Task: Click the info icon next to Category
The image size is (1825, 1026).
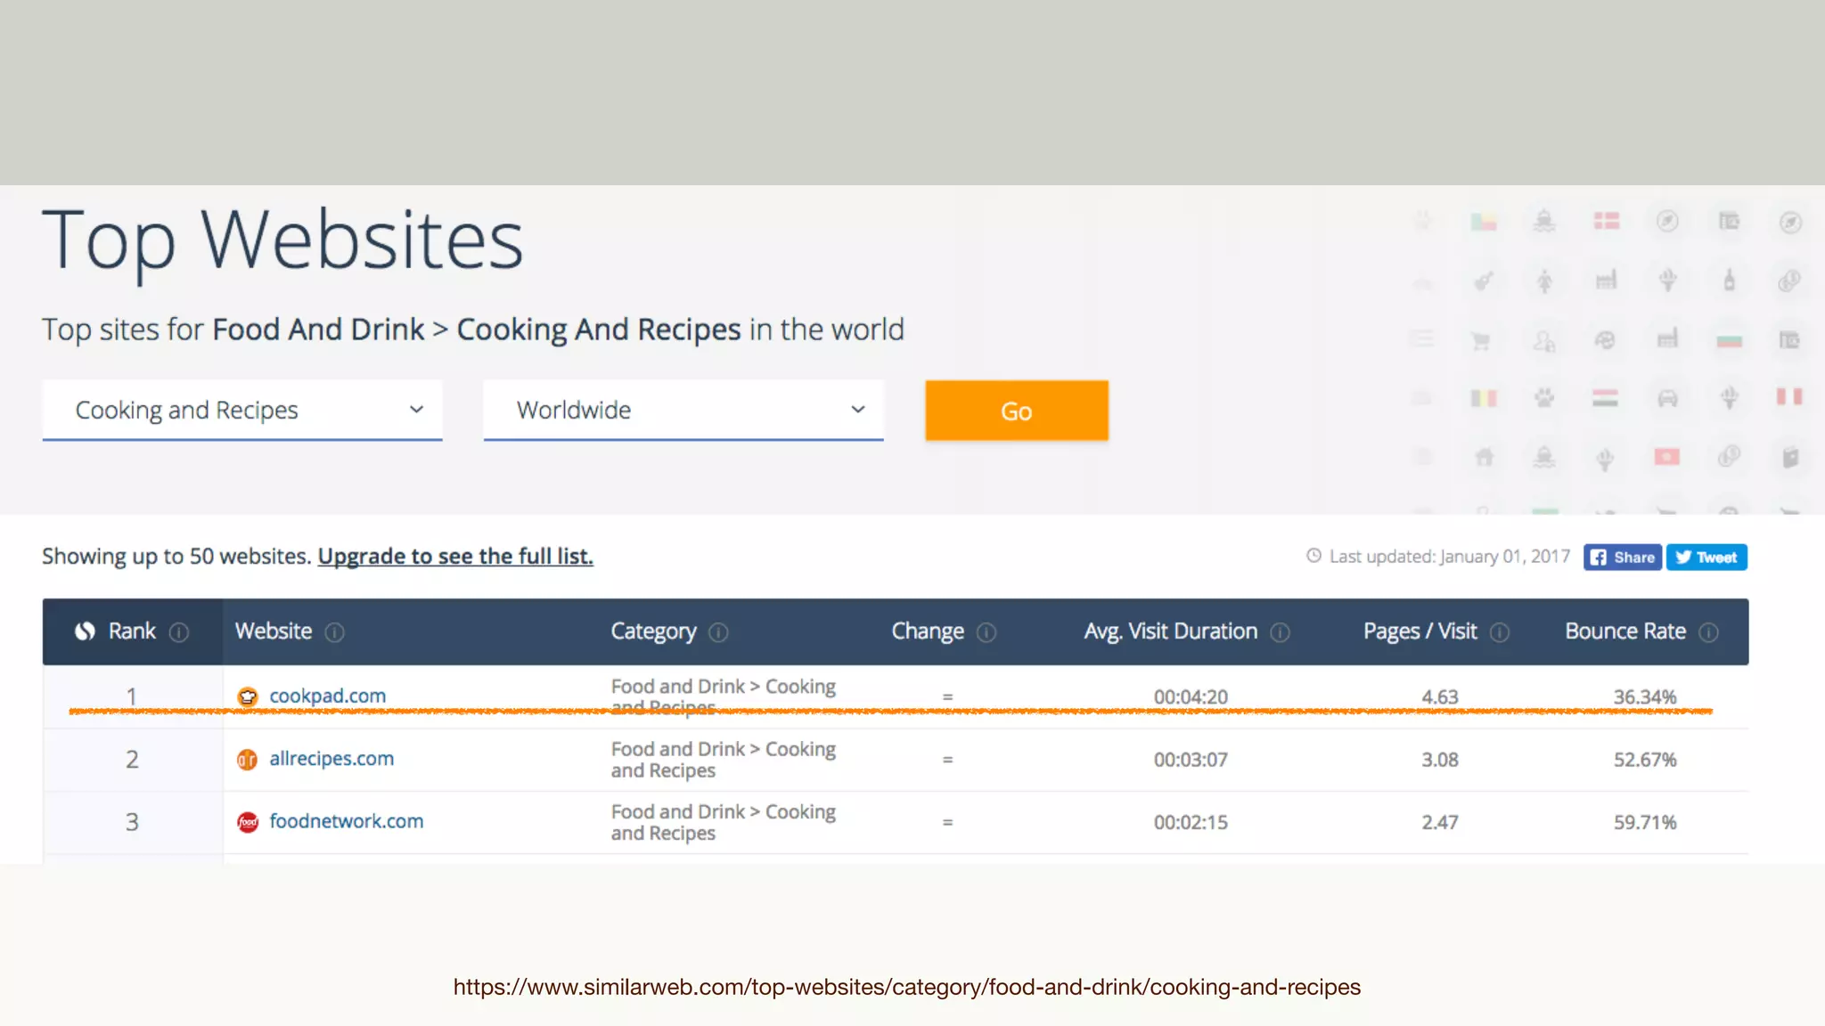Action: coord(718,632)
